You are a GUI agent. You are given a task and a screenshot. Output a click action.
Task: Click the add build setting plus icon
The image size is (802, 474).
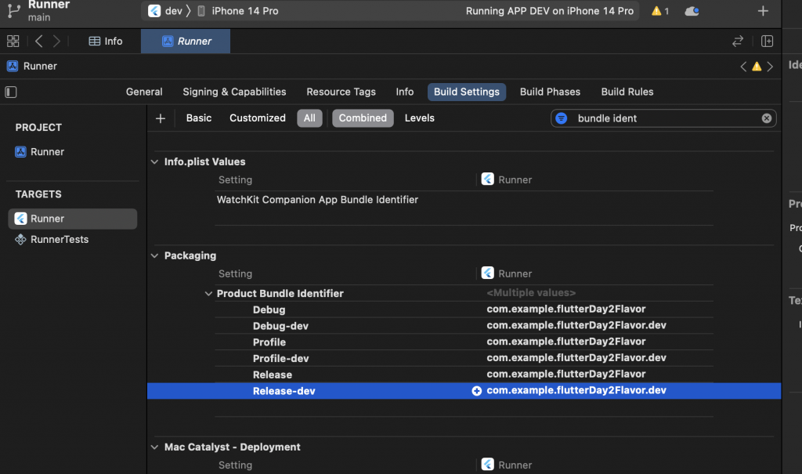click(161, 118)
